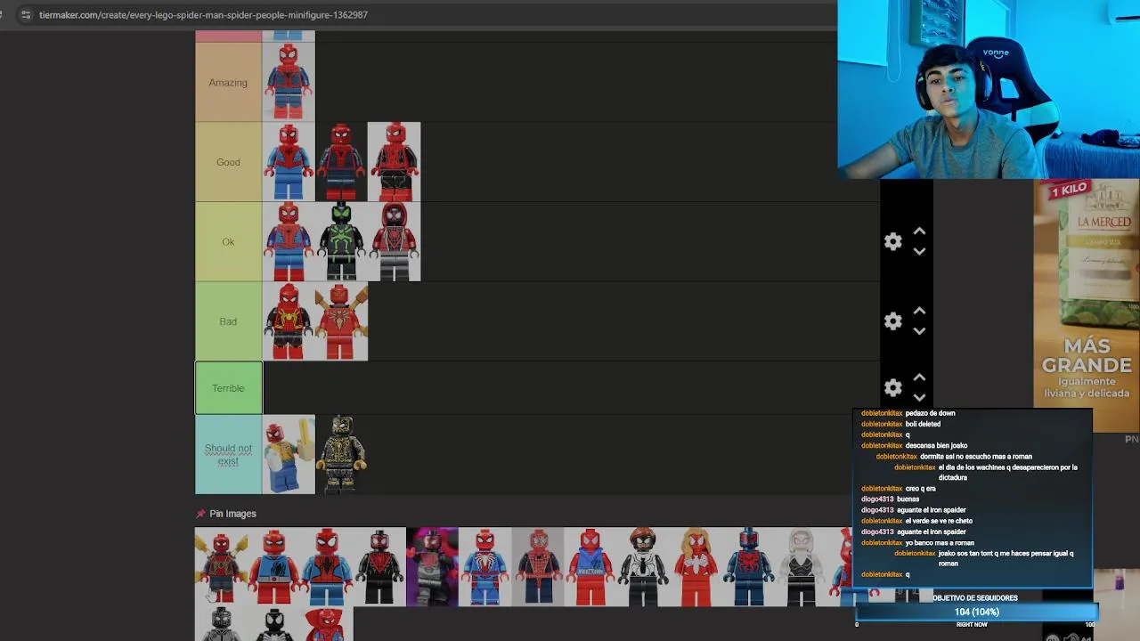Viewport: 1140px width, 641px height.
Task: Focus the tiermaker.com address bar
Action: (x=203, y=15)
